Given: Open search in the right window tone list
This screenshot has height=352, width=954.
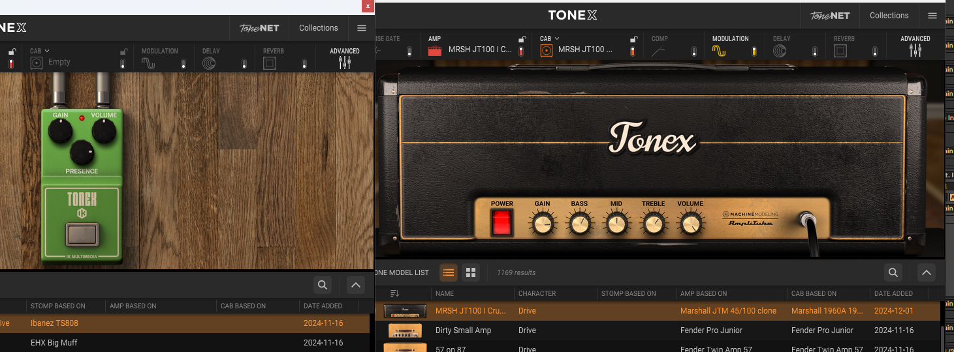Looking at the screenshot, I should tap(893, 272).
